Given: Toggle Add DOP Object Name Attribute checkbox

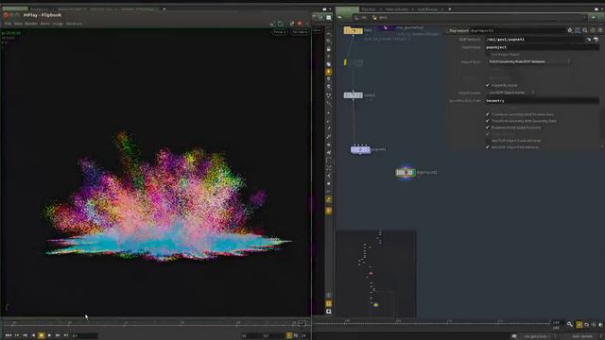Looking at the screenshot, I should tap(488, 141).
